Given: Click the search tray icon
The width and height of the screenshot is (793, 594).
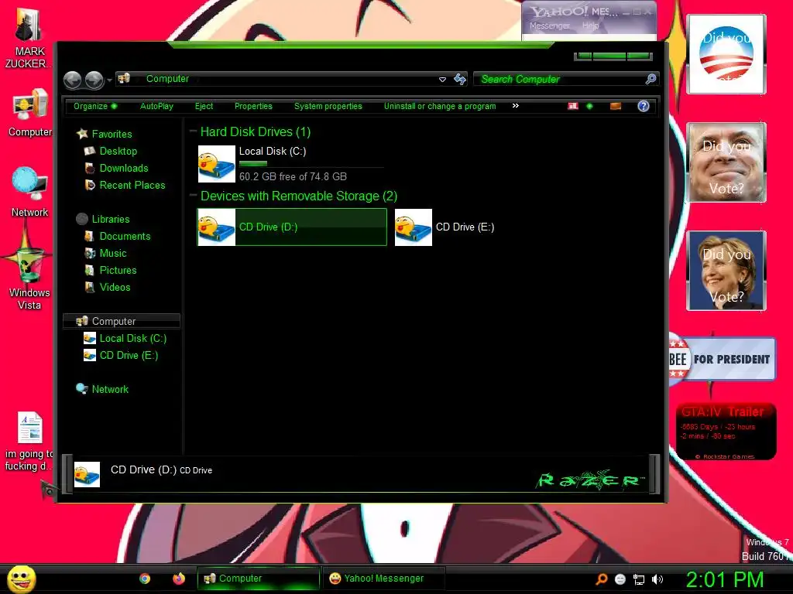Looking at the screenshot, I should coord(602,579).
